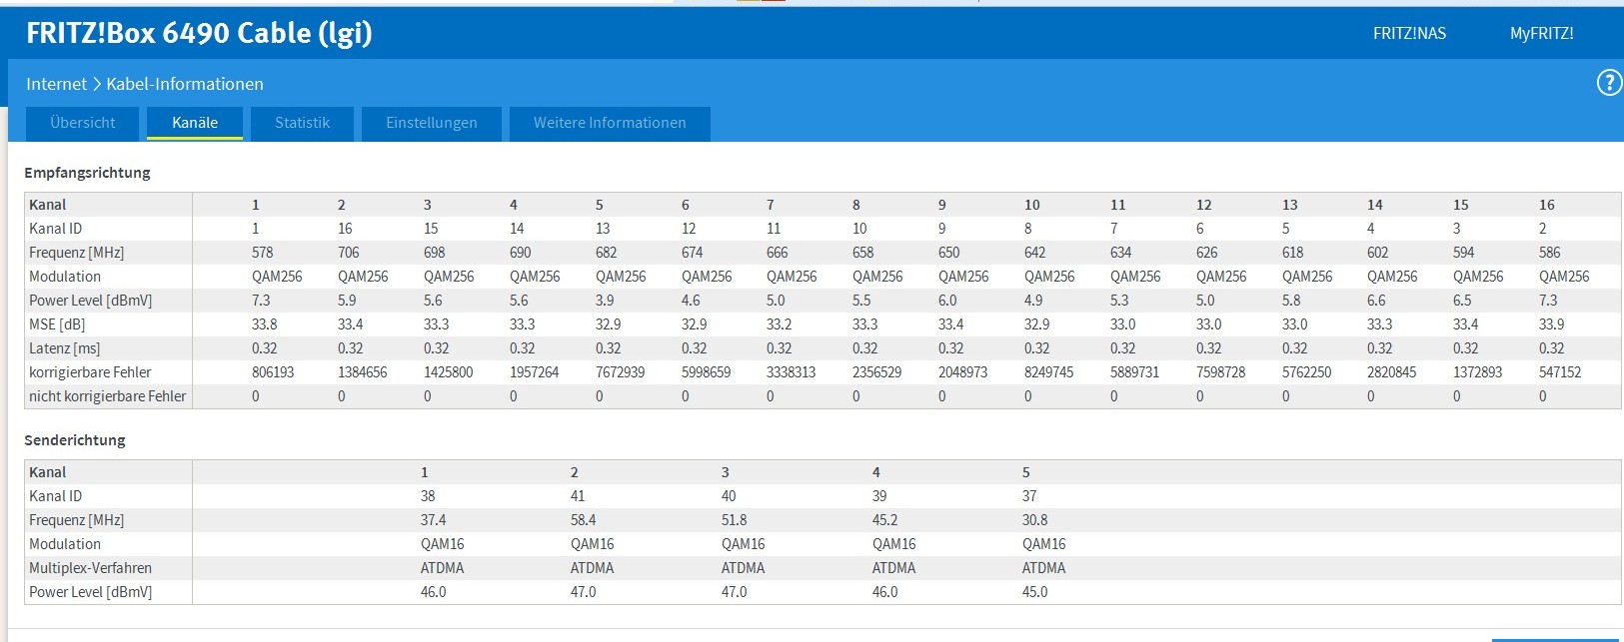Image resolution: width=1624 pixels, height=642 pixels.
Task: Click the Internet breadcrumb
Action: coord(56,84)
